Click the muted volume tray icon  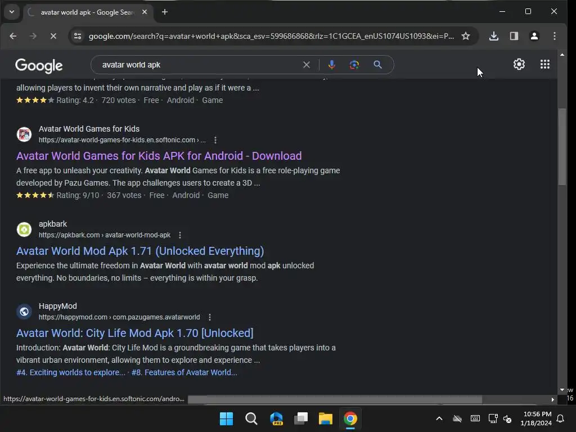pos(507,418)
